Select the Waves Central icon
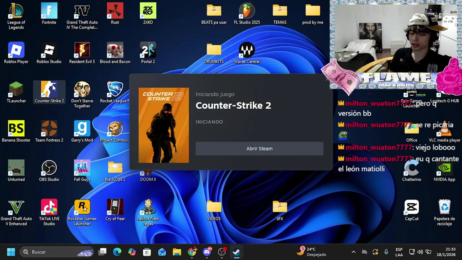Image resolution: width=462 pixels, height=260 pixels. (247, 53)
